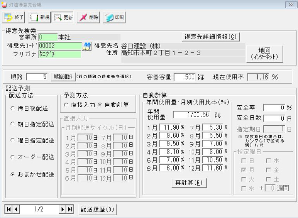Click the 印刷 (Print) toolbar icon
The height and width of the screenshot is (218, 298).
(x=114, y=17)
